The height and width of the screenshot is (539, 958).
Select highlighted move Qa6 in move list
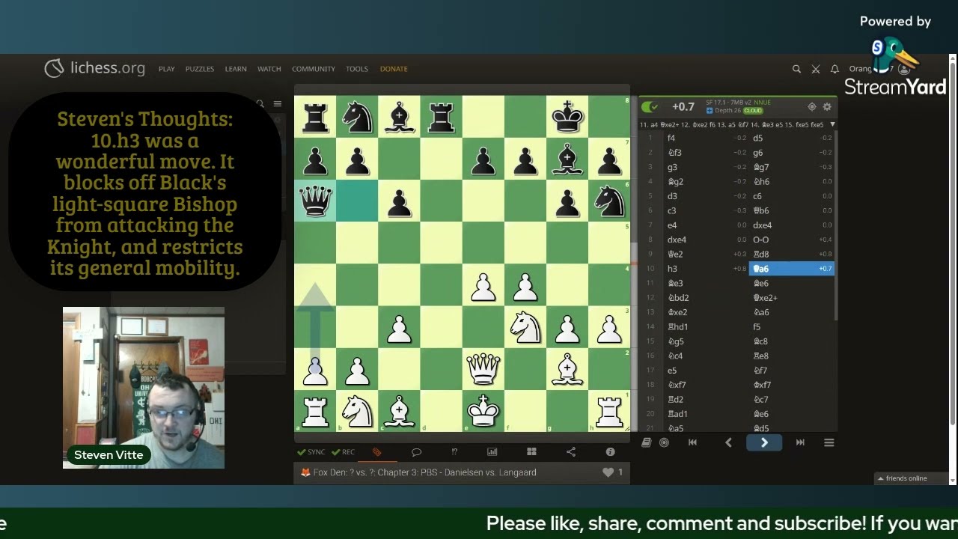click(792, 269)
